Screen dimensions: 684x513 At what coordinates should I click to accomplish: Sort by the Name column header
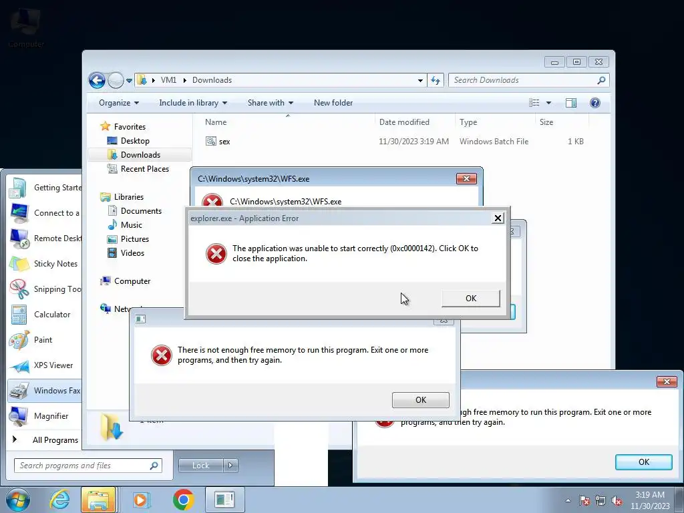click(216, 122)
